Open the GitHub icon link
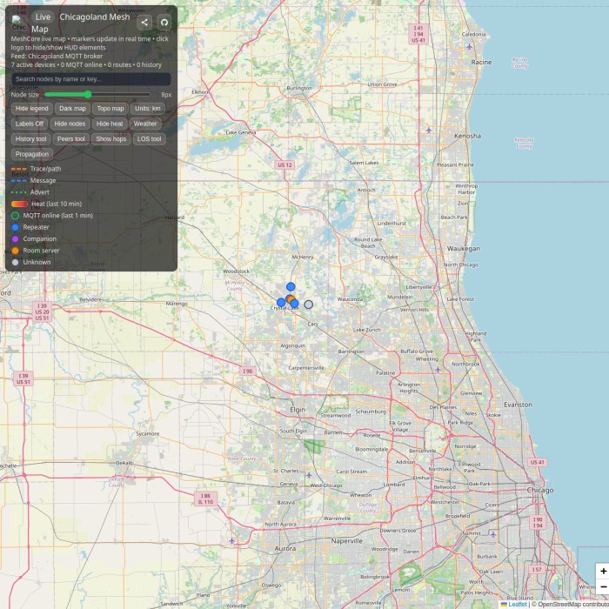The image size is (609, 609). (164, 22)
